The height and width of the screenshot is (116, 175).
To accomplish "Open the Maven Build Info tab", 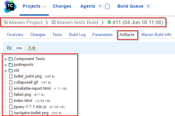I will [x=156, y=35].
